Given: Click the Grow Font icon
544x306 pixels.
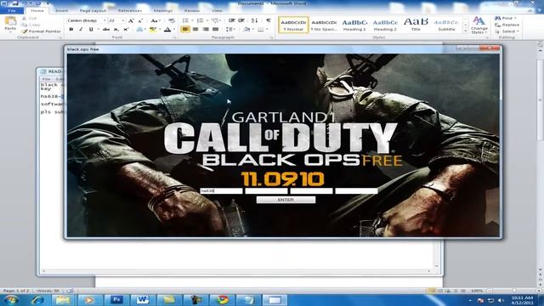Looking at the screenshot, I should (131, 21).
